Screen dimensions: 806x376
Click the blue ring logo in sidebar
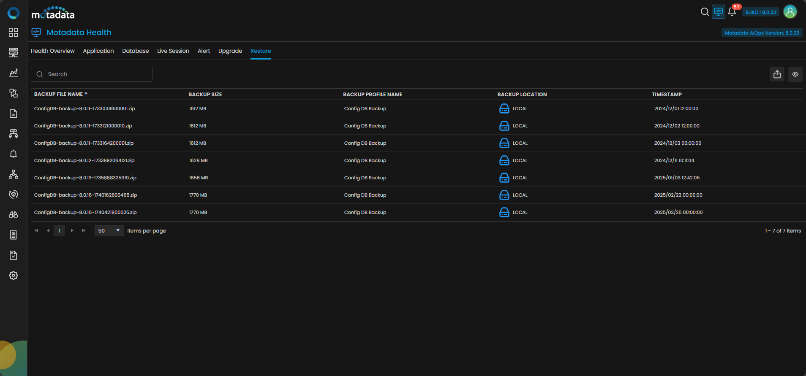[14, 13]
